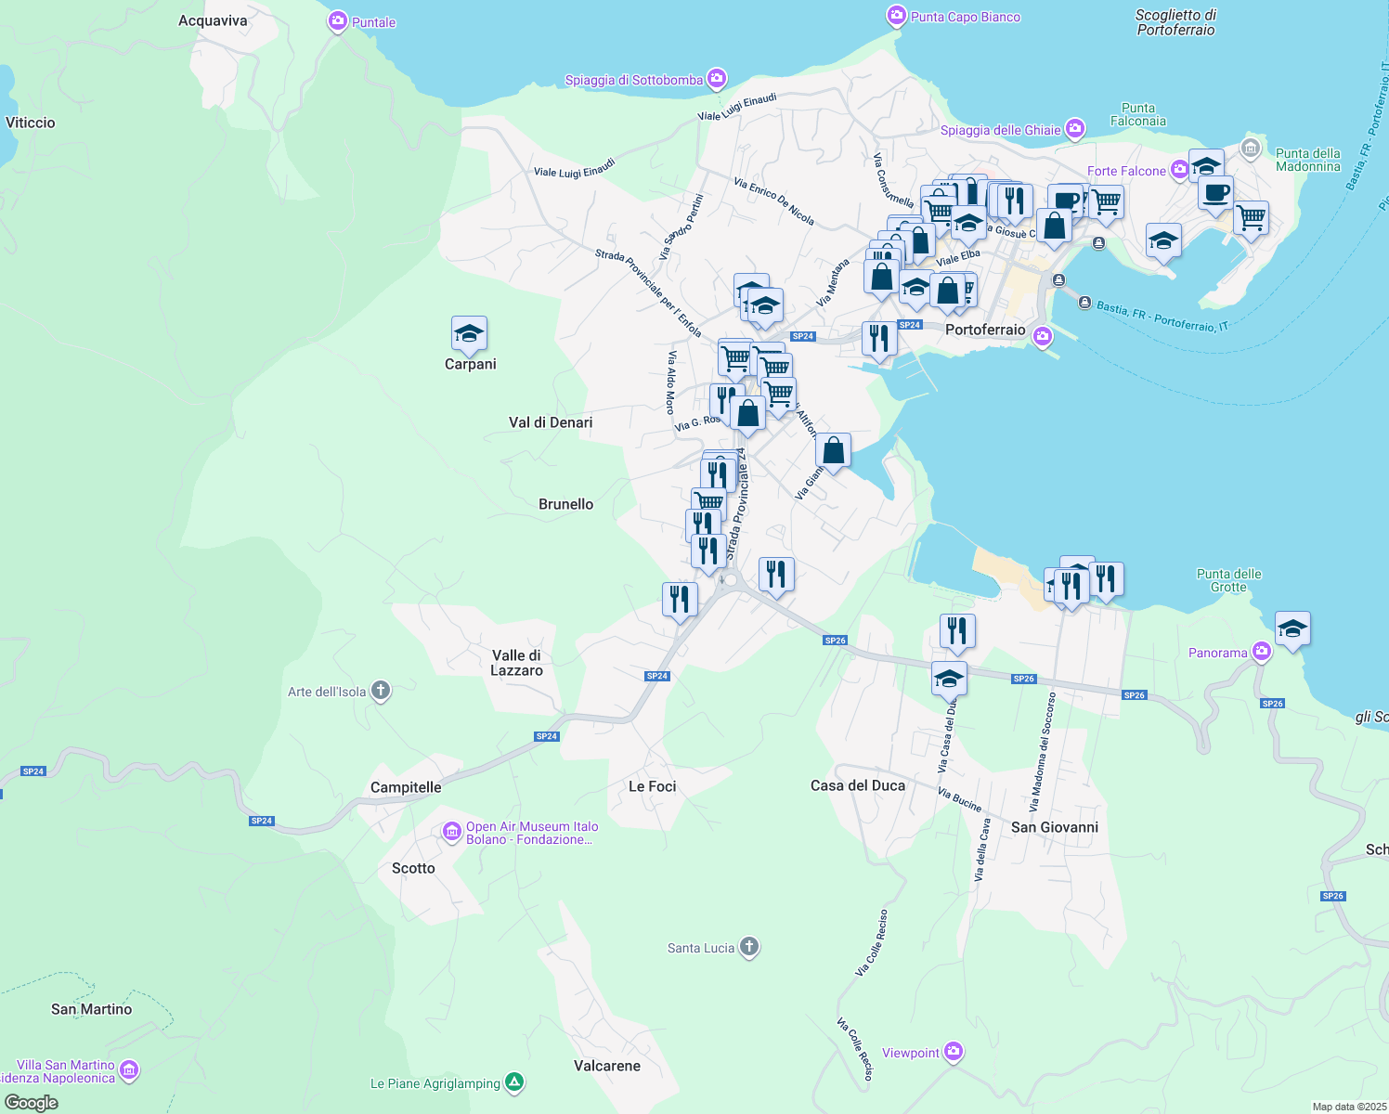Click the Spiaggia delle Ghiaie beach pin
This screenshot has width=1389, height=1114.
pyautogui.click(x=1074, y=130)
